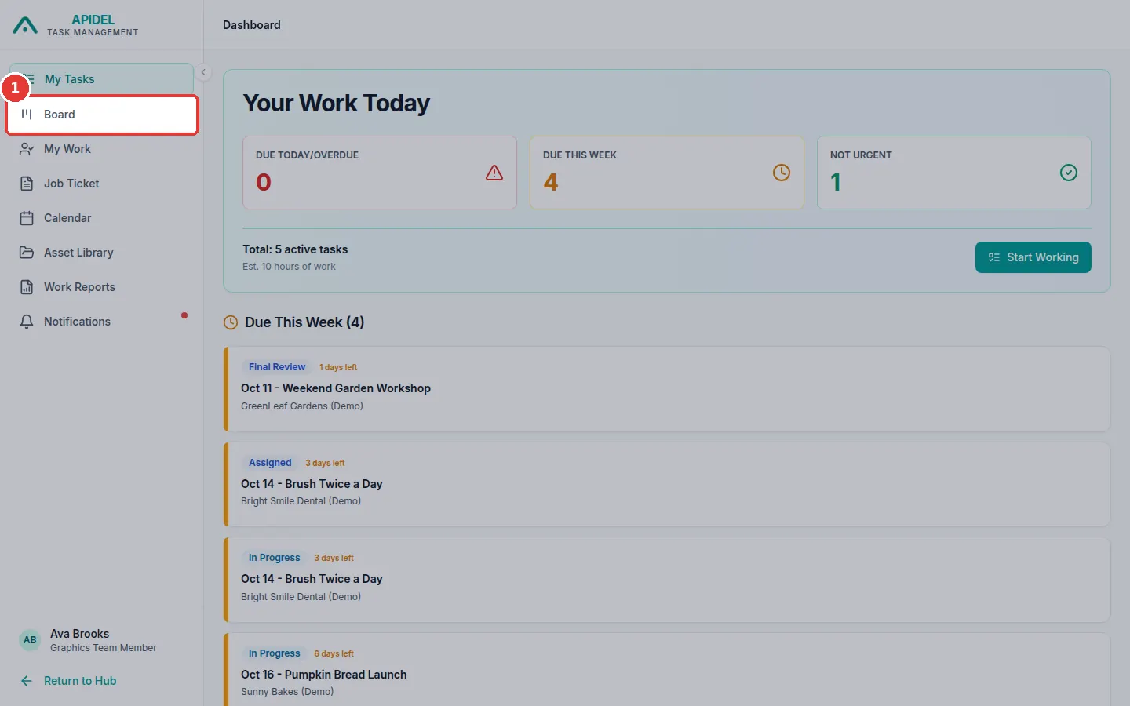The image size is (1130, 706).
Task: Collapse the sidebar with the chevron
Action: 203,72
